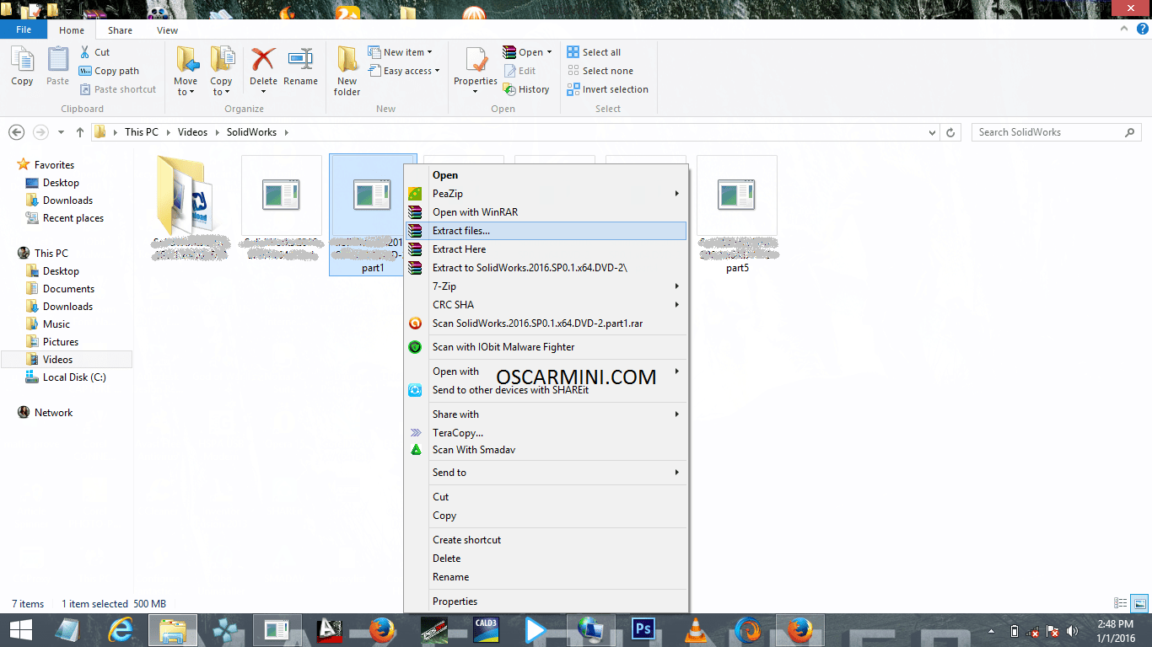Image resolution: width=1152 pixels, height=647 pixels.
Task: Switch to large icons view layout
Action: 1139,603
